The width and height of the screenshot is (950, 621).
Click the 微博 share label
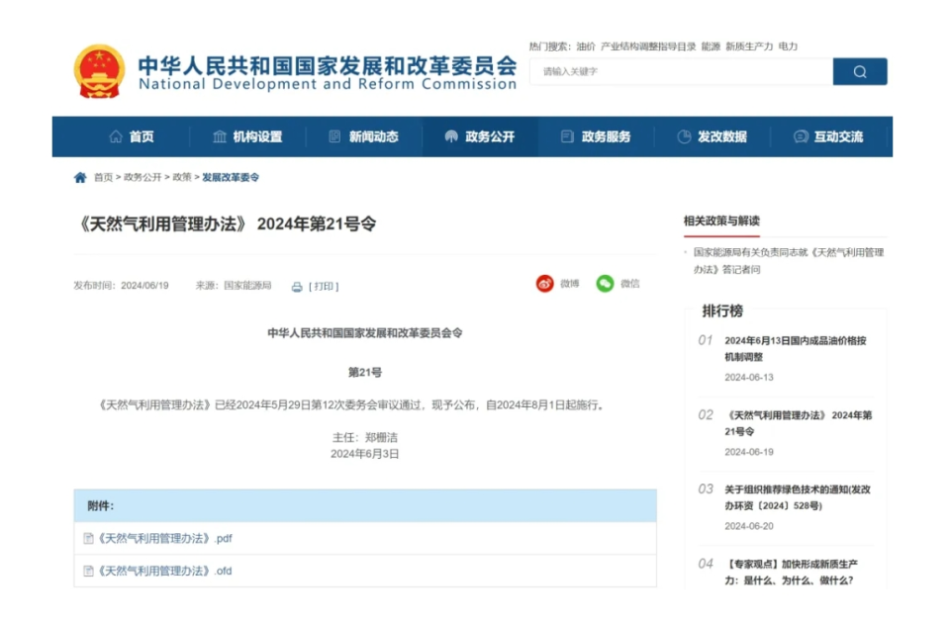pos(570,283)
